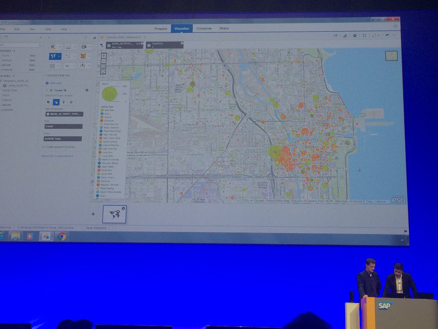
Task: Open visualization settings gear in toolbar
Action: 355,36
